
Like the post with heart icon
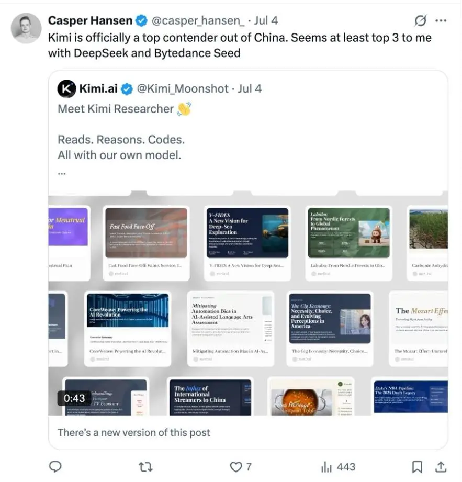coord(236,466)
